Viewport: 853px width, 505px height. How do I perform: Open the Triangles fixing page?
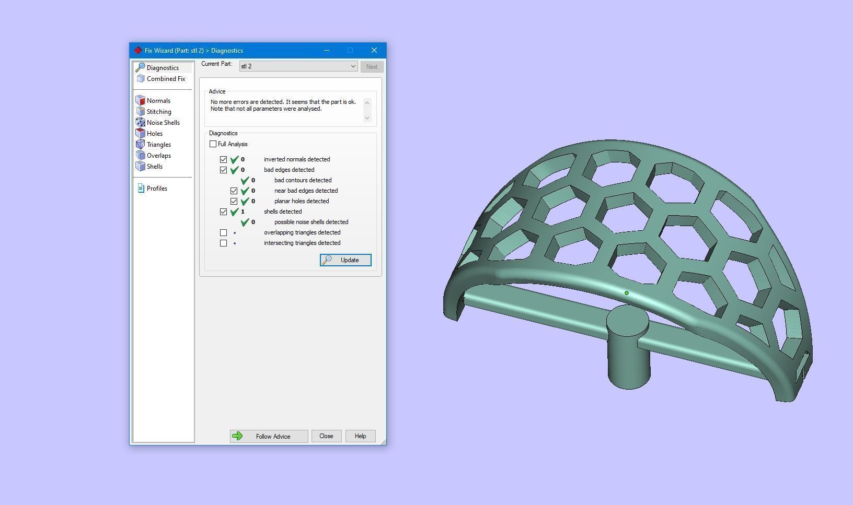click(x=159, y=145)
